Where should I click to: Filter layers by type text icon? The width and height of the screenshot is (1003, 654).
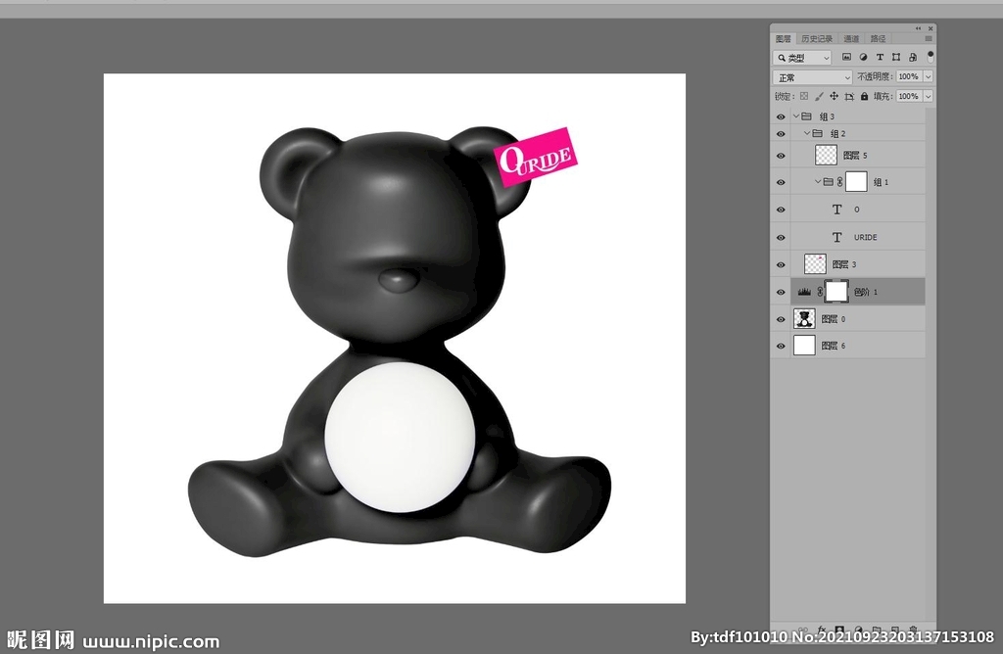pos(880,58)
